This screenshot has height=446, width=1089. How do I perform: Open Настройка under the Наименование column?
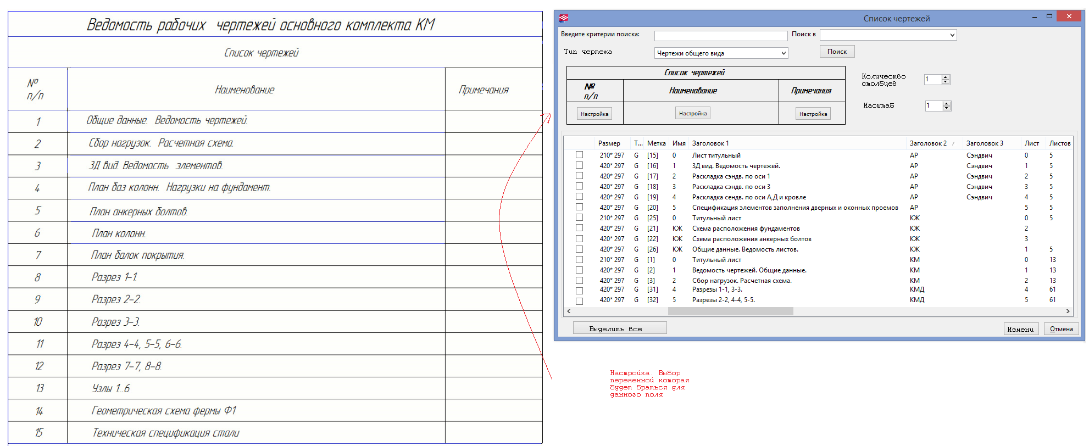tap(692, 113)
